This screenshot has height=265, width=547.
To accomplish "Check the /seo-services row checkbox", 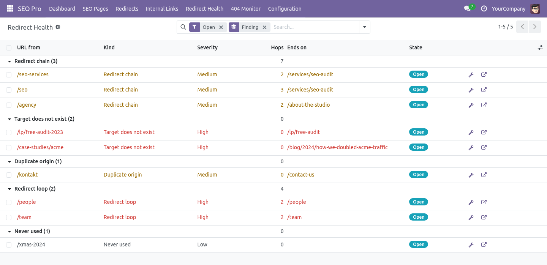I will click(9, 75).
